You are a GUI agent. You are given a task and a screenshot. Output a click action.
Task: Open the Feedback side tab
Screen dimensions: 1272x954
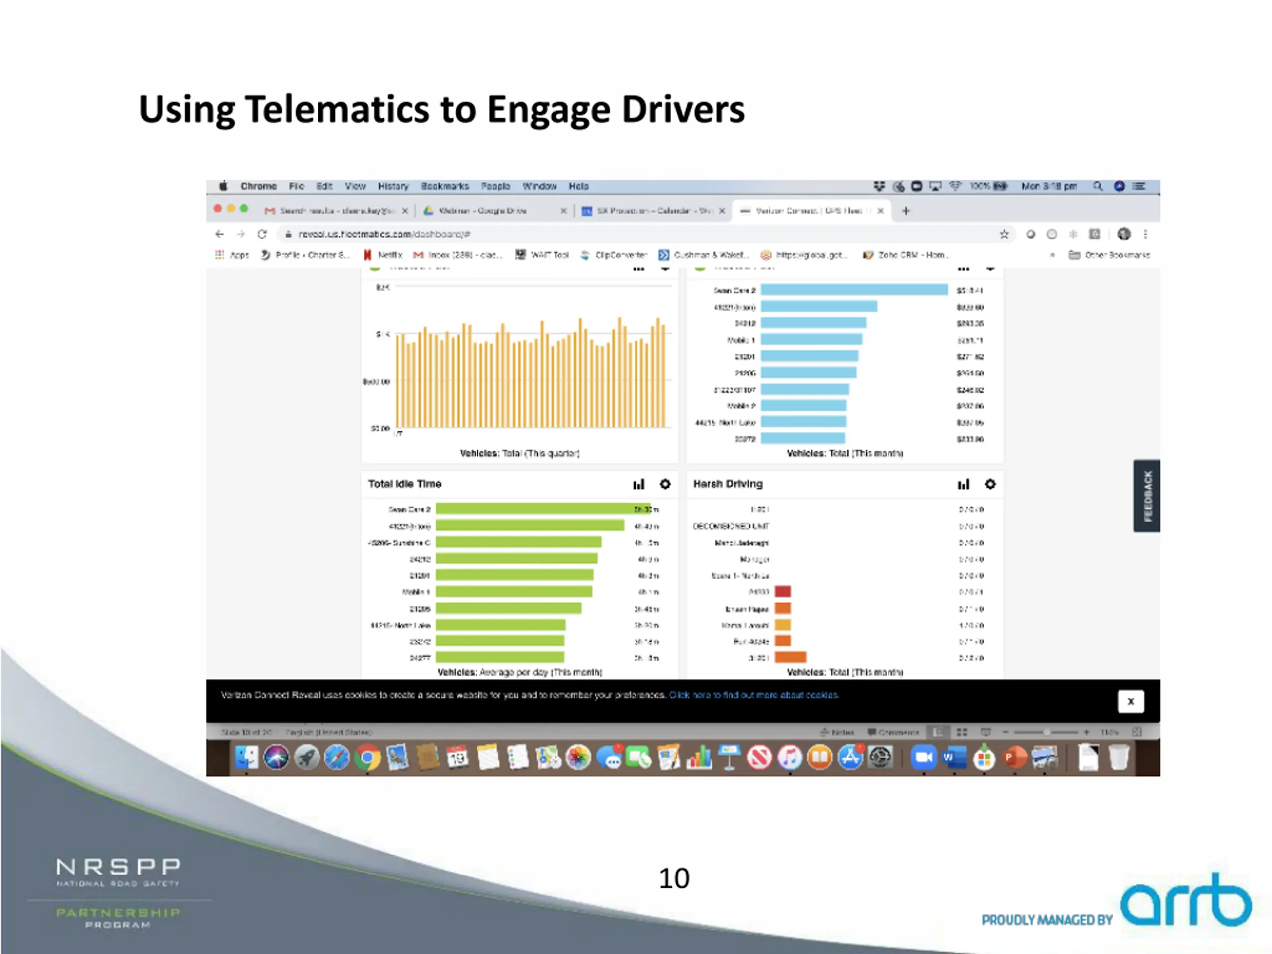(x=1147, y=496)
